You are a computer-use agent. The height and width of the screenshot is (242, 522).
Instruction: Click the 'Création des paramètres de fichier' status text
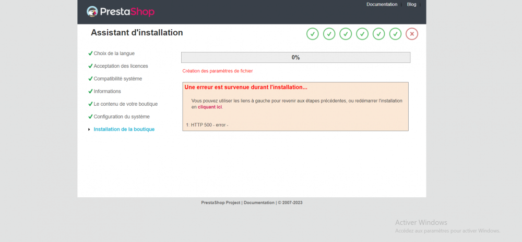217,71
